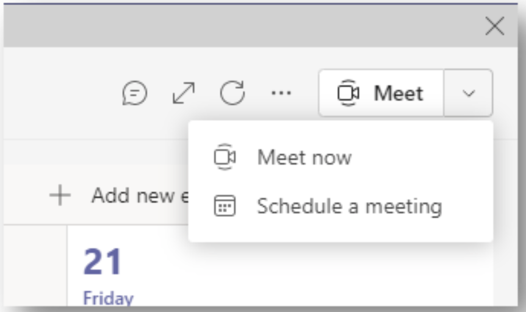Click the Meet button label text
The width and height of the screenshot is (526, 312).
pos(398,93)
